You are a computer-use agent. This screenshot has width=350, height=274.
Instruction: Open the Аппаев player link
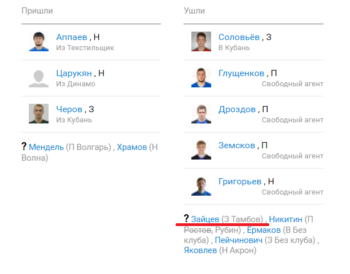(x=72, y=37)
